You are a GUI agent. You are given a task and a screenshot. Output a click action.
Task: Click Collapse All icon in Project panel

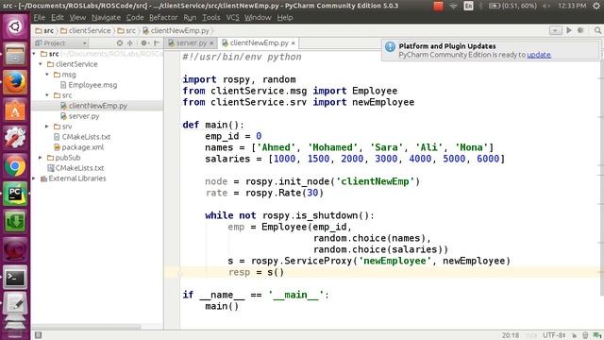[x=130, y=42]
